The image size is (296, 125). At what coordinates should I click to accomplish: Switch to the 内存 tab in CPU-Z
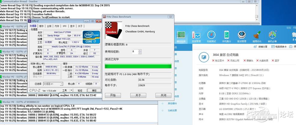point(57,26)
